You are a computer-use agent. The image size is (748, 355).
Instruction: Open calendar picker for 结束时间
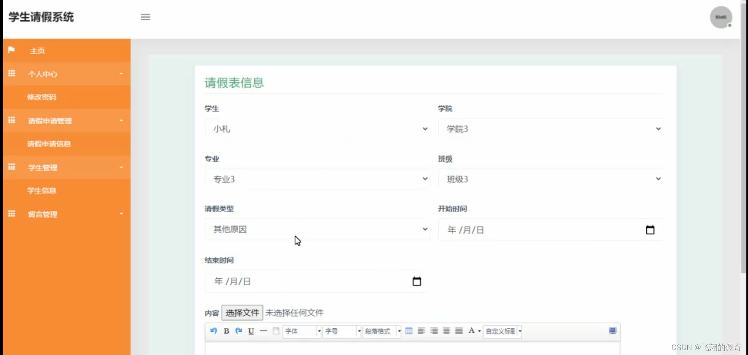coord(417,281)
